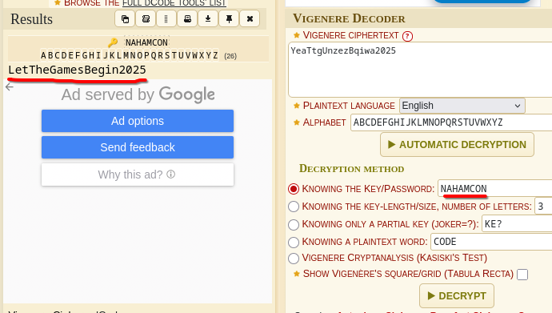Screen dimensions: 552x313
Task: Click the result alphabet row 'ABCDEFGHIJKLMNOPQRSTUVWXYZ'
Action: pos(130,55)
